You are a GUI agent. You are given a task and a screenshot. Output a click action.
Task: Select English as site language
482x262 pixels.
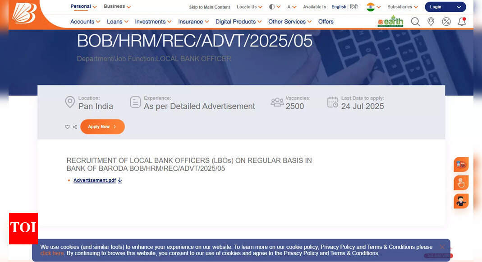tap(339, 7)
